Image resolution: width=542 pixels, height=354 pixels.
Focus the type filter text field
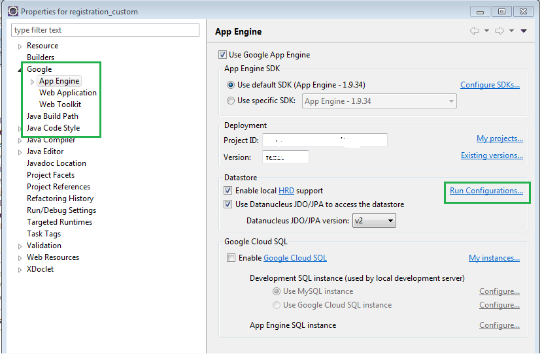coord(105,30)
